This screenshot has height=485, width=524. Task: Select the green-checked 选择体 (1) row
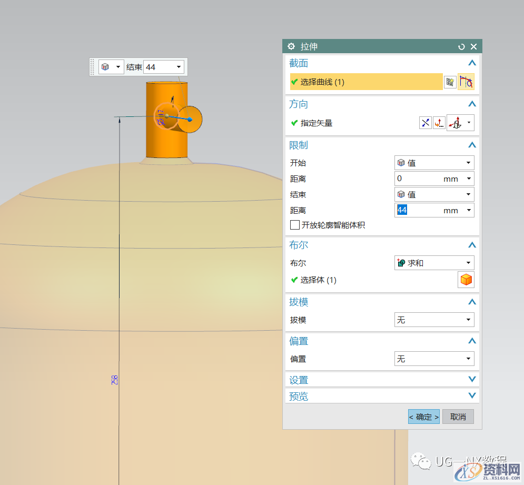tap(318, 280)
